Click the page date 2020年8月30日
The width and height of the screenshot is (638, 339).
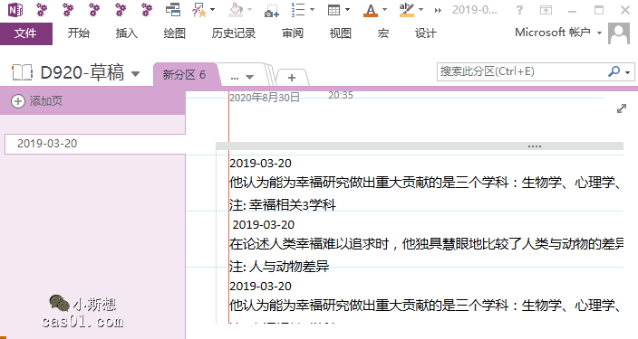[265, 98]
